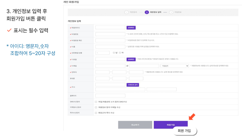242x136 pixels.
Task: Check the 채용정보 이메일 수신 checkbox
Action: 96,107
